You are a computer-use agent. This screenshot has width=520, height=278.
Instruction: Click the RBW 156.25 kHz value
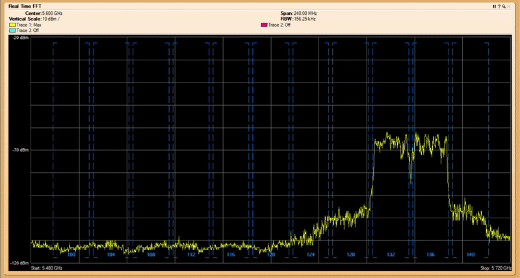305,19
